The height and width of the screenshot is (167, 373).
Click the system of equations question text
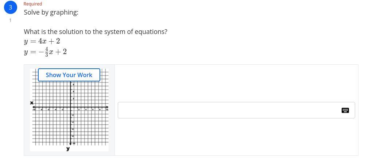point(96,32)
